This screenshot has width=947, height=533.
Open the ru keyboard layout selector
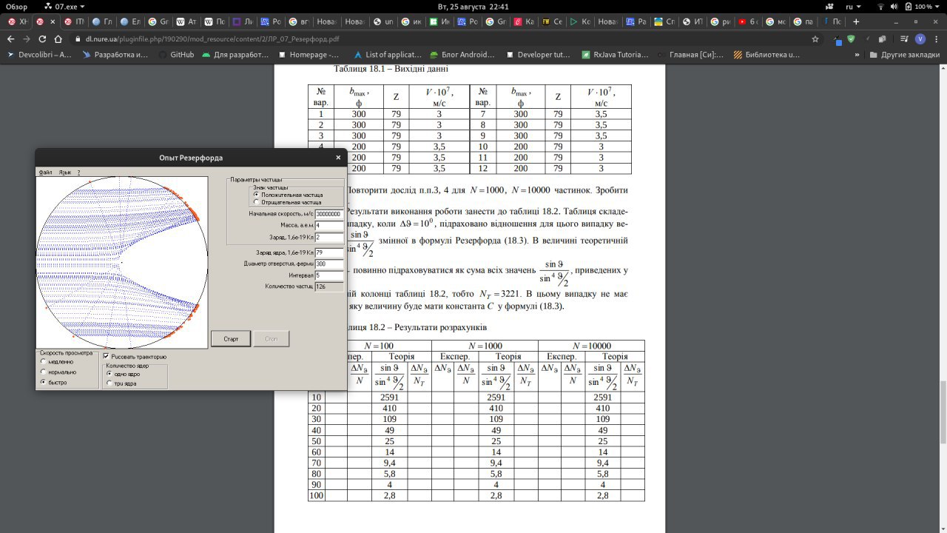point(852,6)
